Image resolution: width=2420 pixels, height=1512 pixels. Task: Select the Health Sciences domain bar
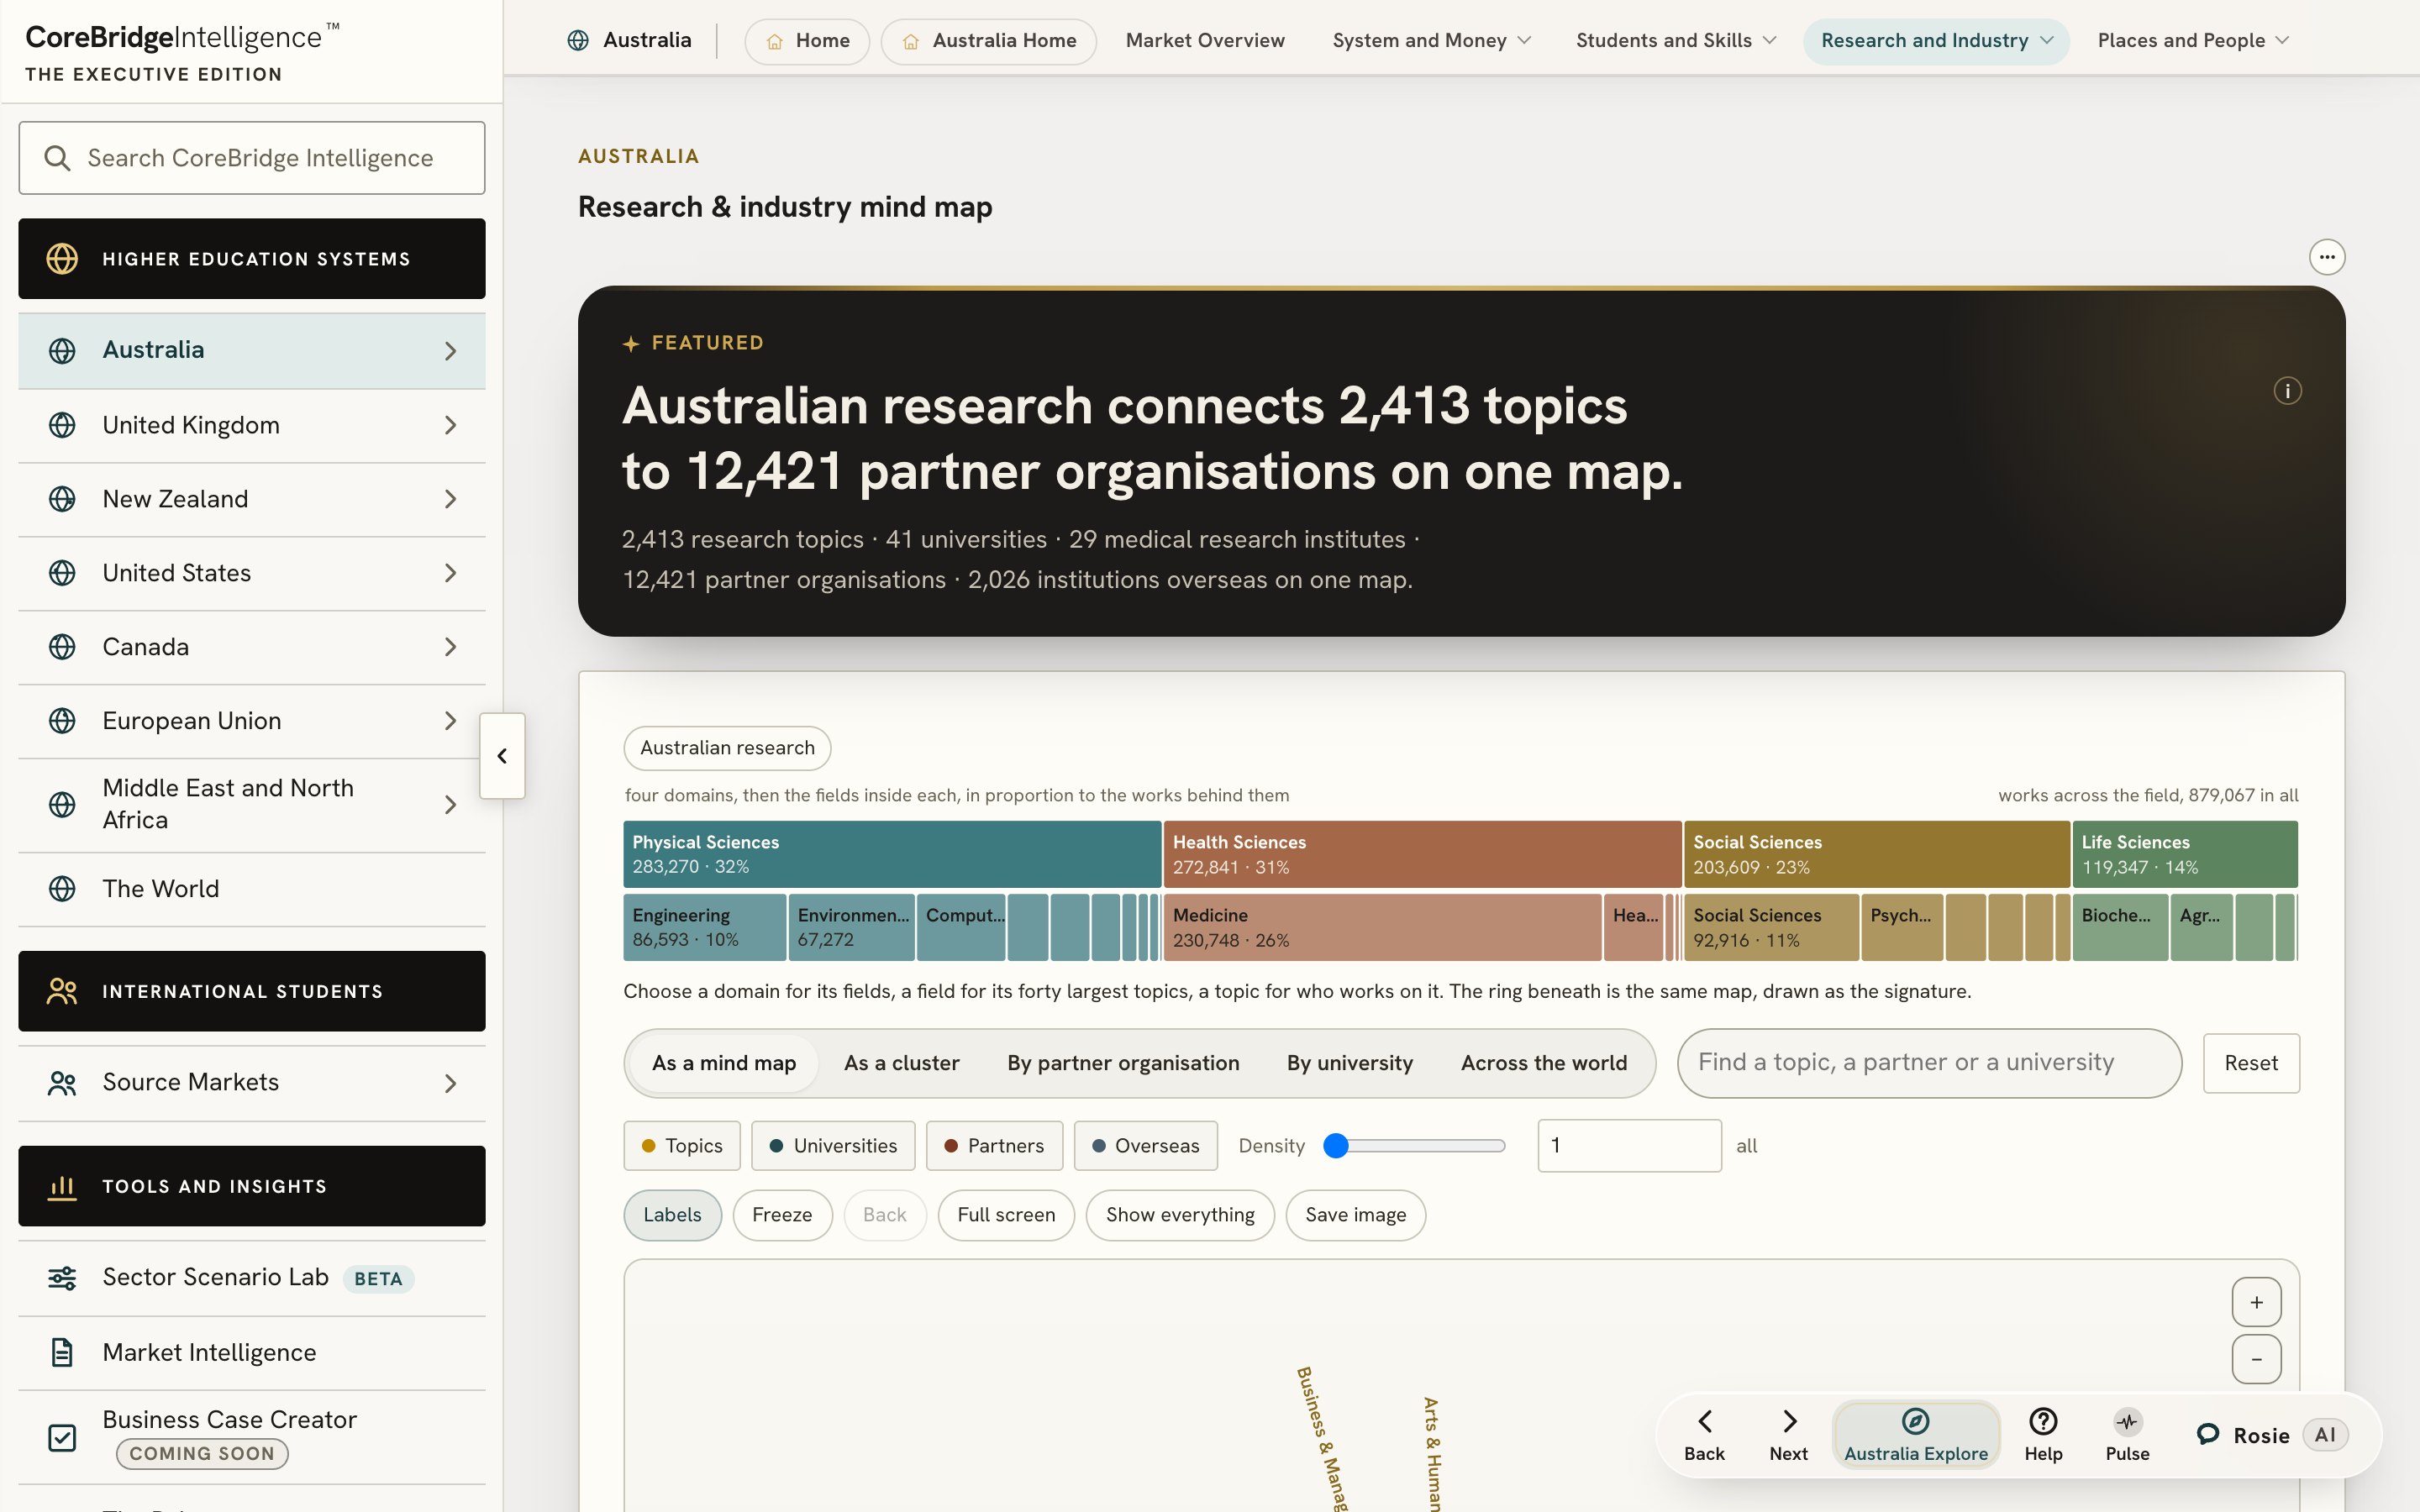coord(1422,854)
